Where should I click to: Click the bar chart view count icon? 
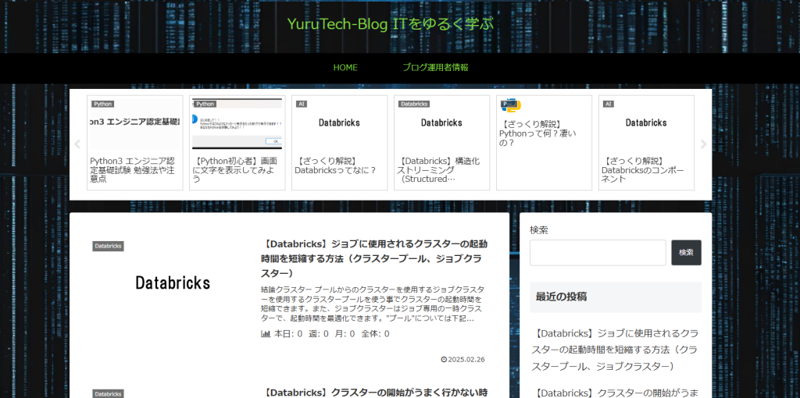(266, 334)
